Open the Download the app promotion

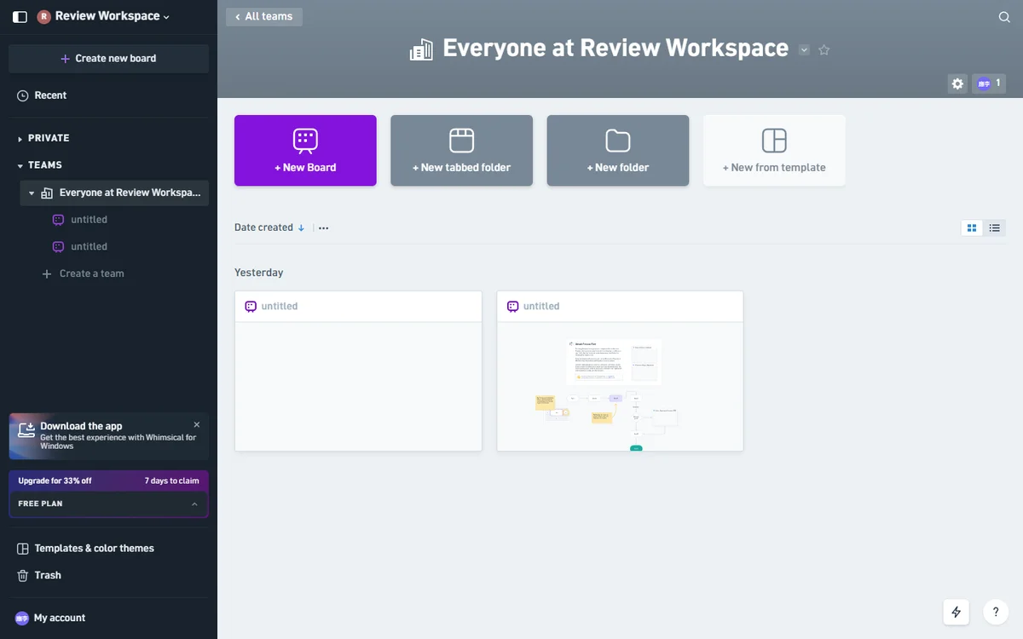pyautogui.click(x=108, y=436)
